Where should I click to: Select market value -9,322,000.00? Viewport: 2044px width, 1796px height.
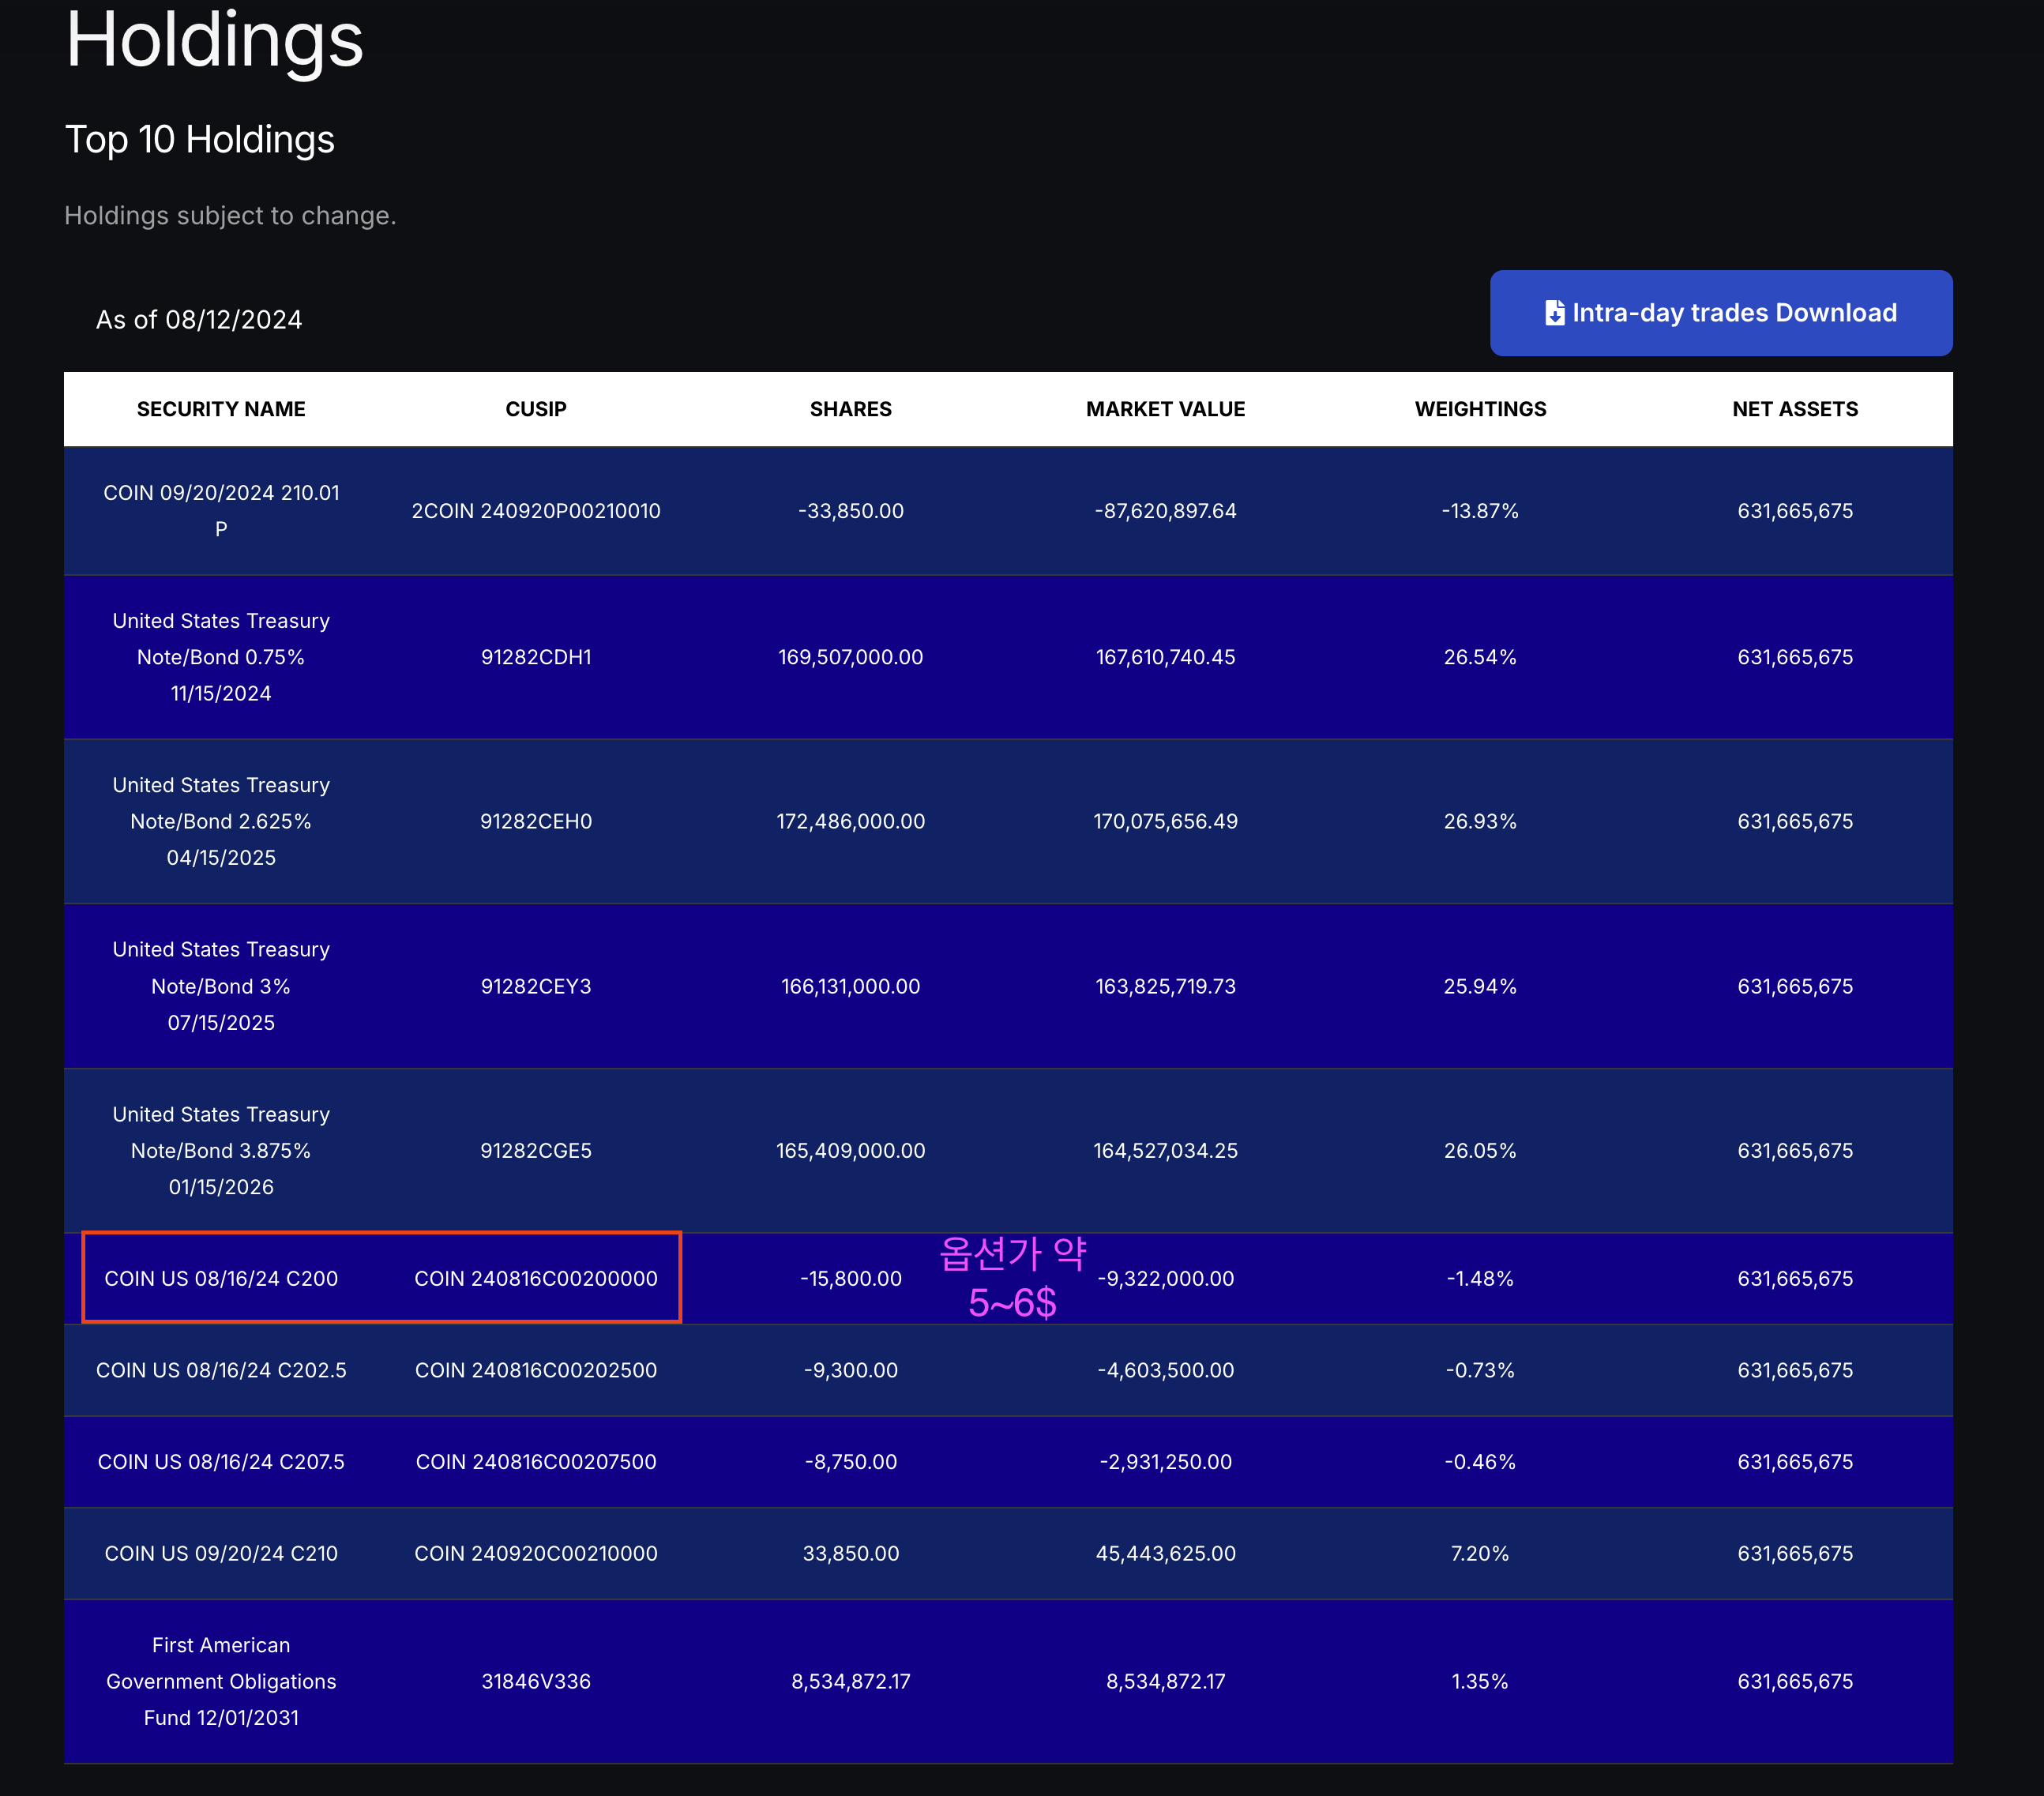[x=1166, y=1278]
